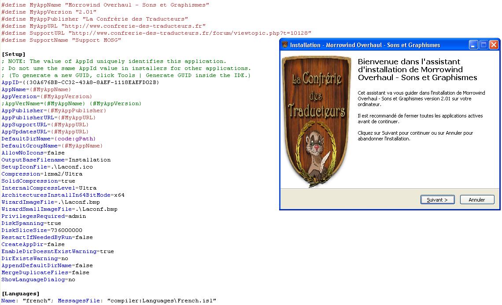Click the '#define MyAppName' line
Image resolution: width=502 pixels, height=305 pixels.
click(x=105, y=5)
